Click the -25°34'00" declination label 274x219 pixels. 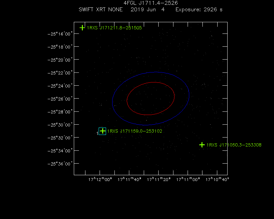(60, 150)
